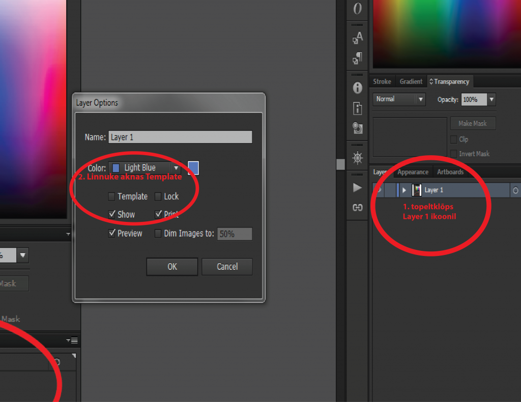Click the gray scrollbar thumb
Image resolution: width=521 pixels, height=402 pixels.
340,164
